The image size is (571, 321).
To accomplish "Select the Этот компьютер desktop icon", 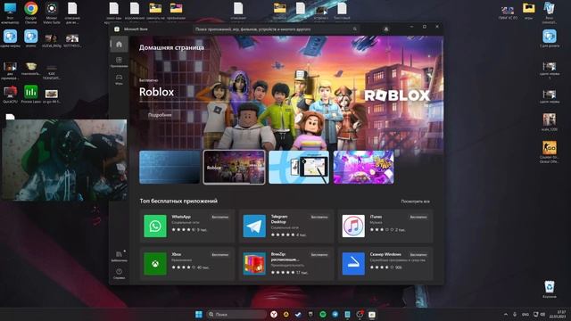I will pyautogui.click(x=10, y=12).
